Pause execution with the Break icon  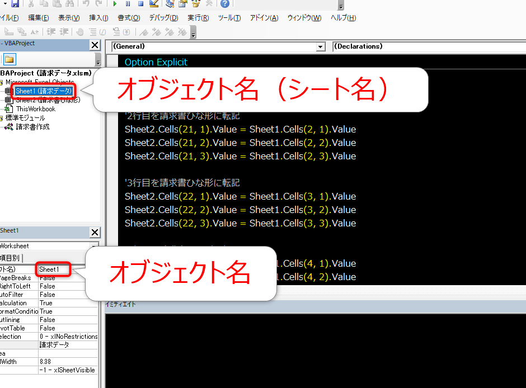click(x=128, y=4)
